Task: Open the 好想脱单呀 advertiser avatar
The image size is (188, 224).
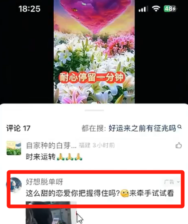Action: (x=14, y=185)
